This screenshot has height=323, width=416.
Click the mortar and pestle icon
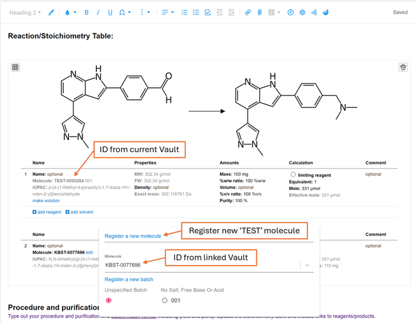[x=326, y=12]
